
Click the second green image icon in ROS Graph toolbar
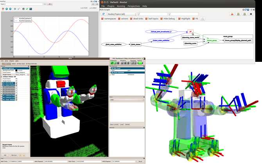coord(245,14)
